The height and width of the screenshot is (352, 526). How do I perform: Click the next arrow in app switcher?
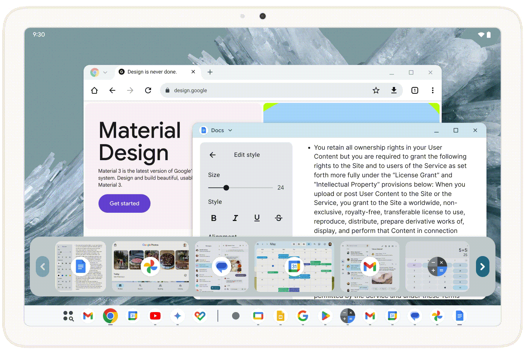[x=482, y=267]
